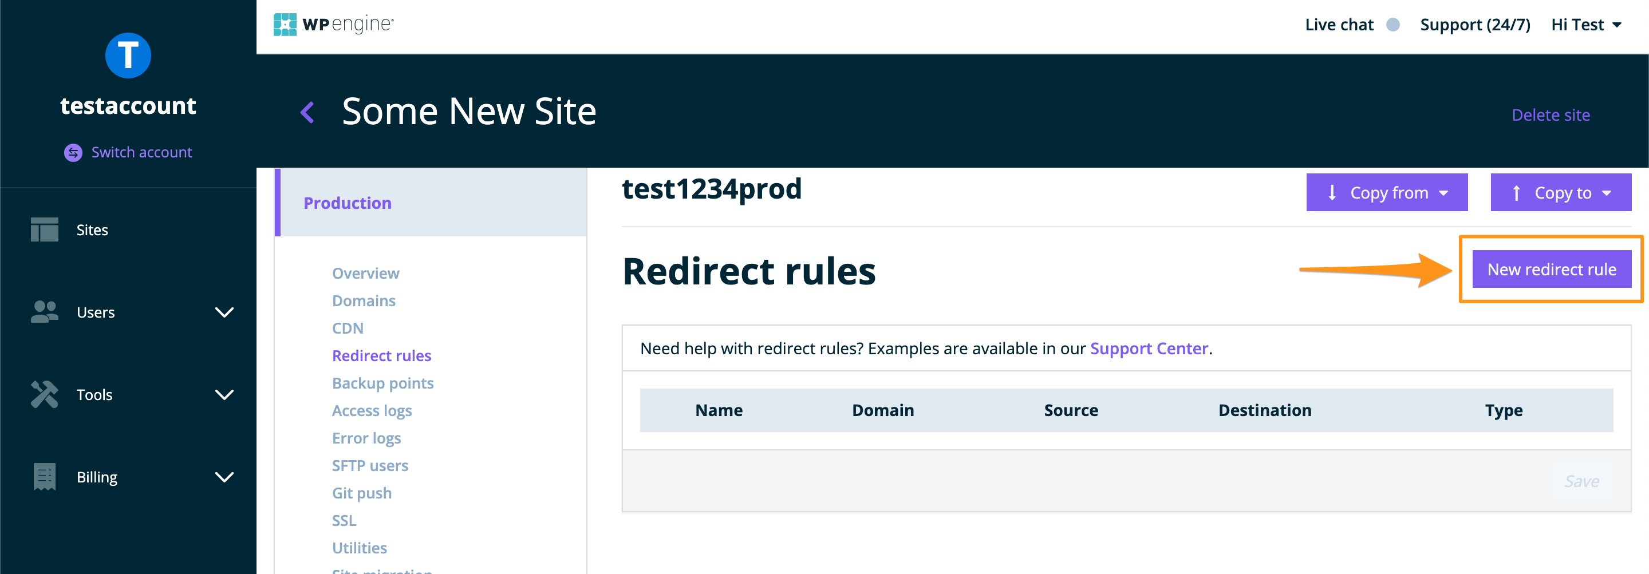Click the New redirect rule button
The image size is (1649, 574).
[x=1552, y=269]
